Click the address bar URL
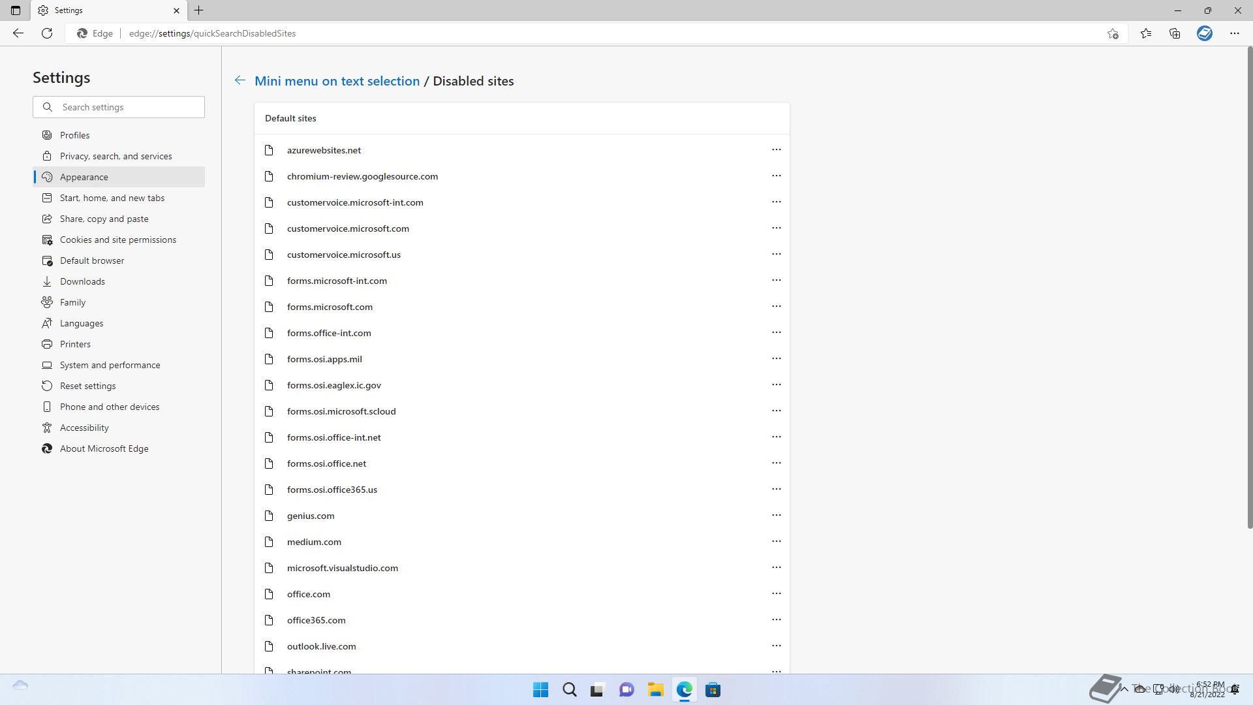The image size is (1253, 705). pyautogui.click(x=212, y=33)
